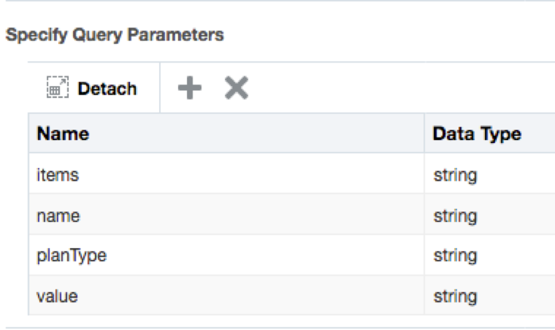Select the items parameter name cell

(57, 175)
